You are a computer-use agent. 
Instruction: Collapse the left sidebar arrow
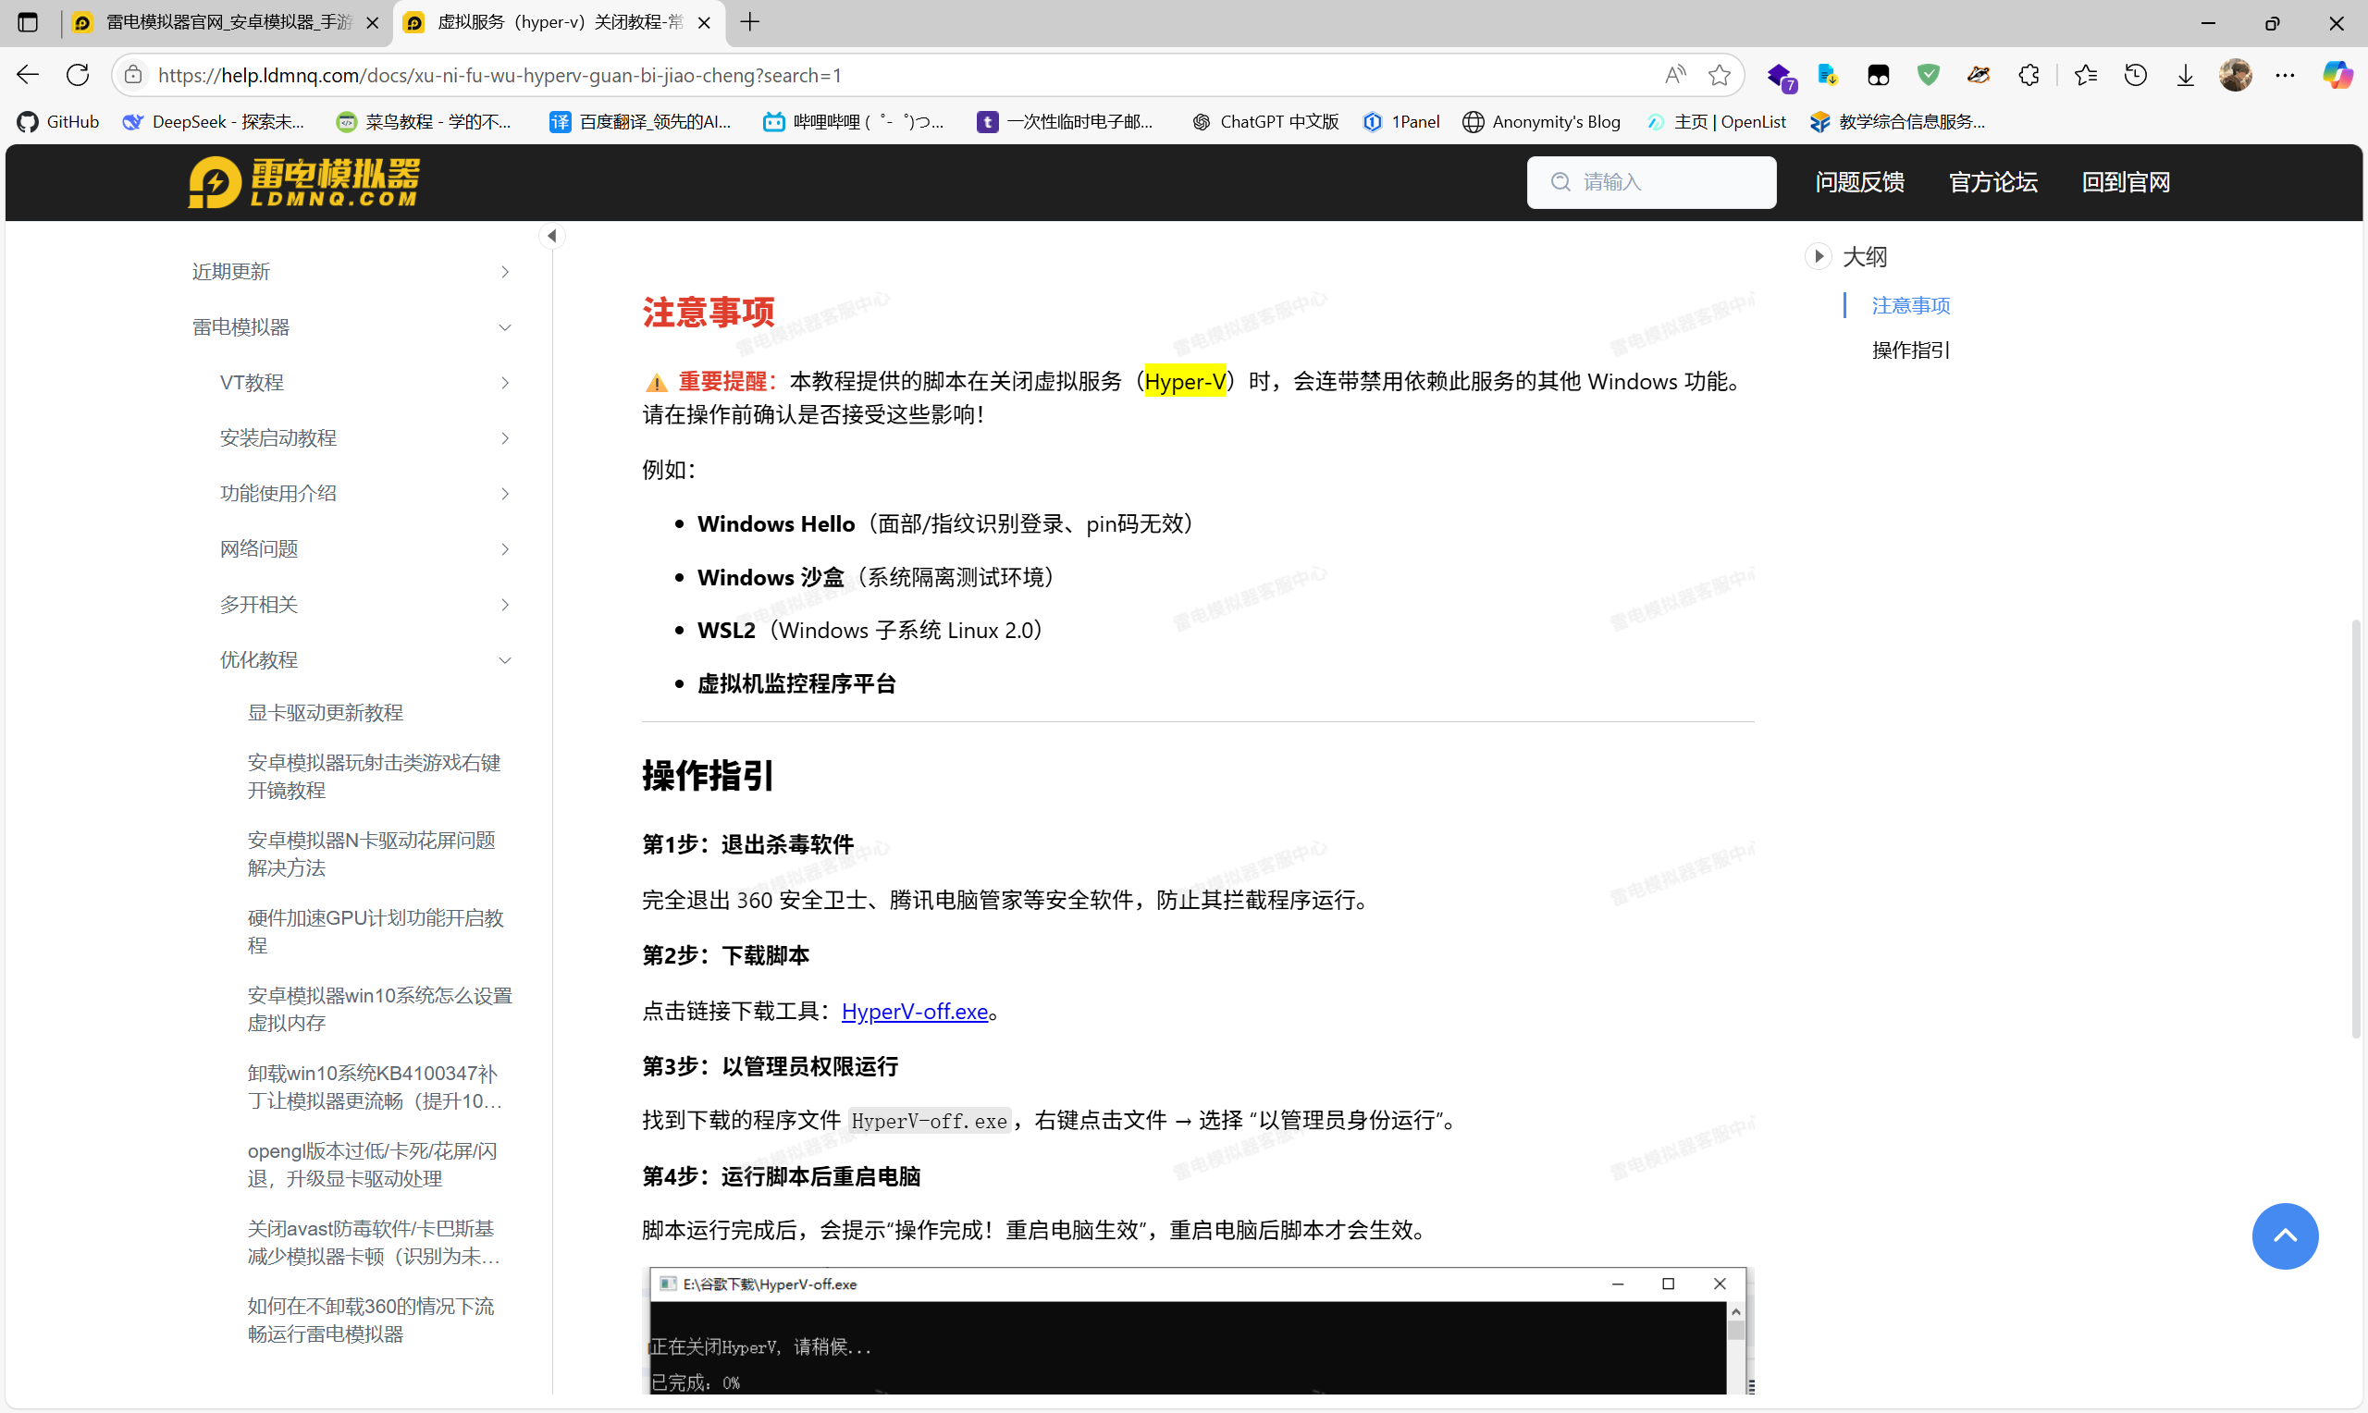pyautogui.click(x=551, y=236)
